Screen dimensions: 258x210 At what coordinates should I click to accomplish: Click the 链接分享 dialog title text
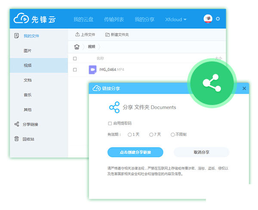click(x=111, y=89)
